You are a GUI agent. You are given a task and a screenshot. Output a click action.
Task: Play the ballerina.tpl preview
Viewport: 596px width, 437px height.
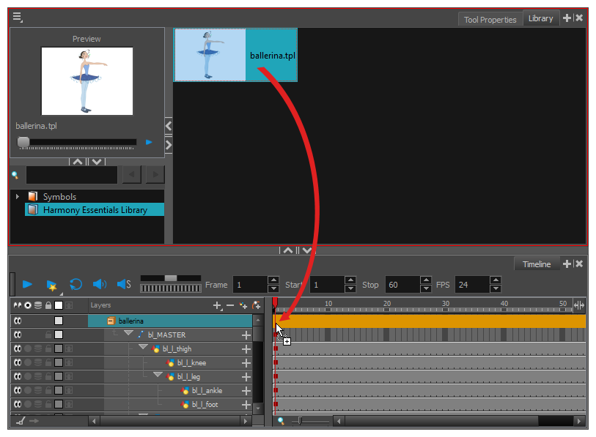(x=149, y=142)
